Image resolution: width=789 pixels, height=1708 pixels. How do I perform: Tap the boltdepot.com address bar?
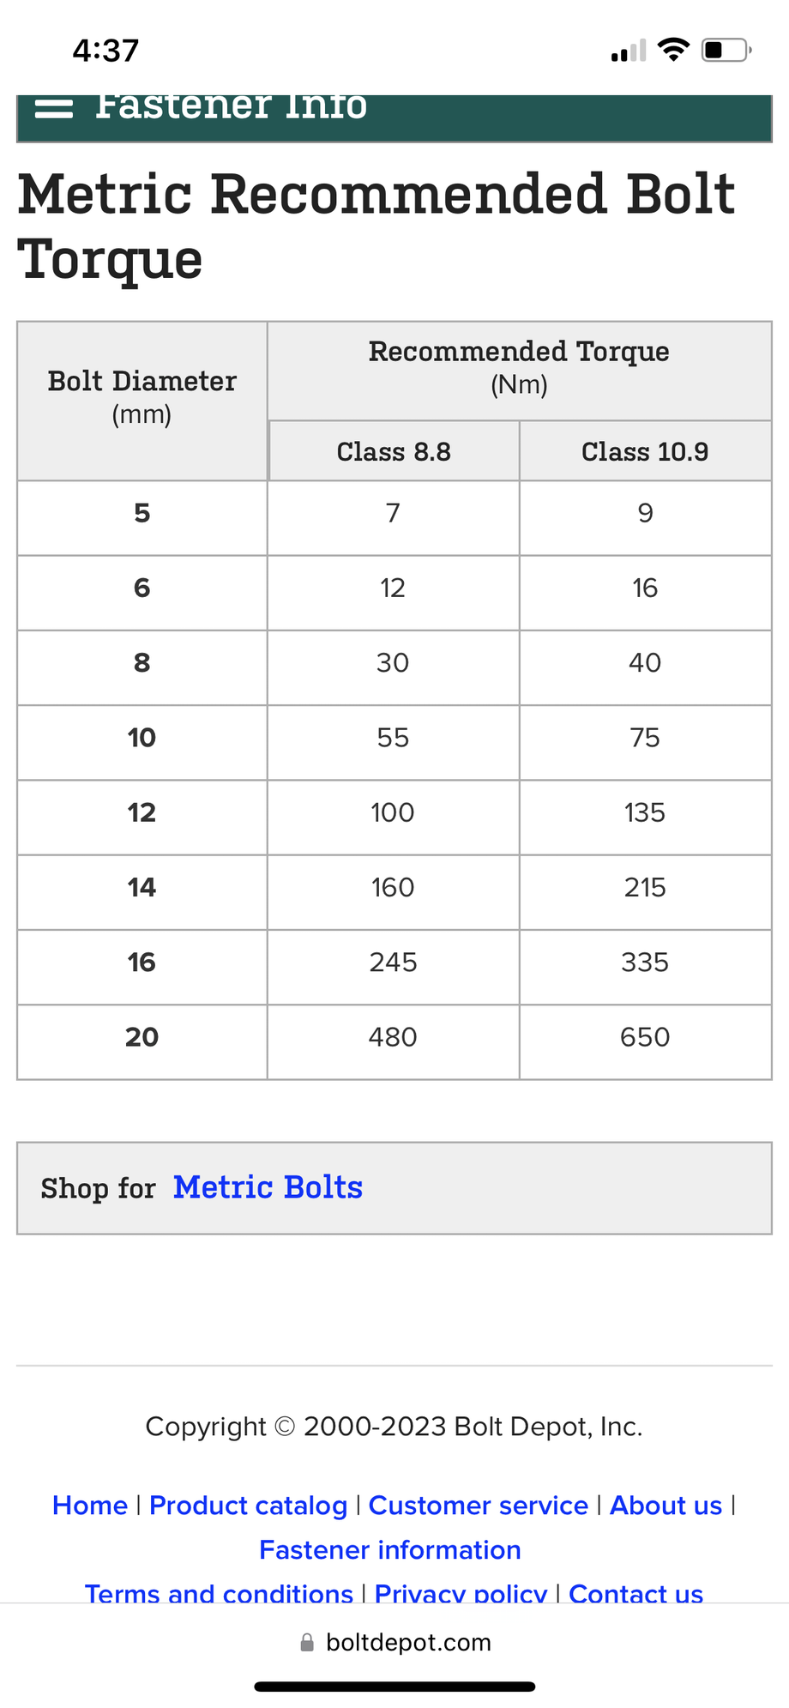(407, 1642)
